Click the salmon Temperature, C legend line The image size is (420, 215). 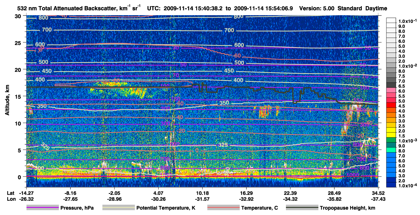223,208
